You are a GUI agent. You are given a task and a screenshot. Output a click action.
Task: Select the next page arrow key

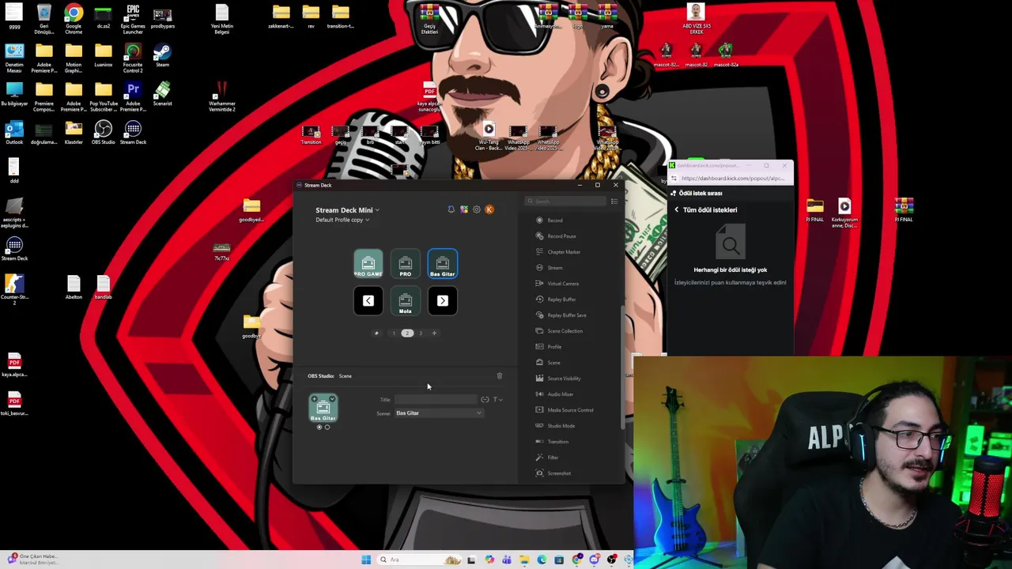click(x=443, y=301)
